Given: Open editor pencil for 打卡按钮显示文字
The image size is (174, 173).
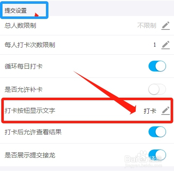Looking at the screenshot, I should click(x=166, y=111).
